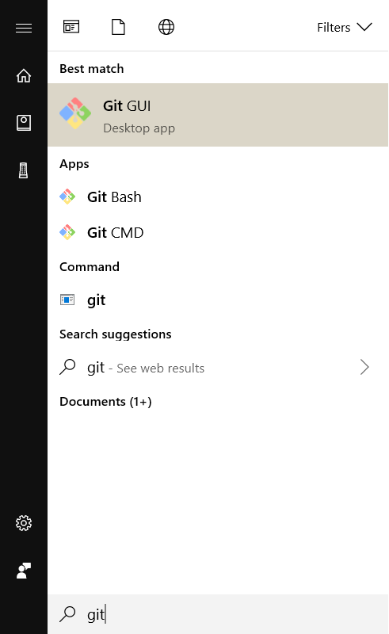
Task: Open git See web results suggestion
Action: pyautogui.click(x=218, y=368)
